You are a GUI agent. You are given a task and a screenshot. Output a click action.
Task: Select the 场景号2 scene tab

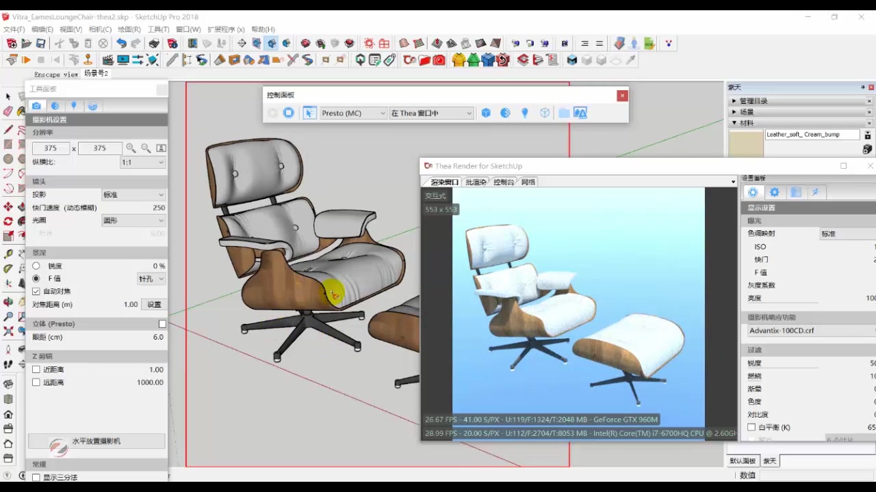click(96, 73)
